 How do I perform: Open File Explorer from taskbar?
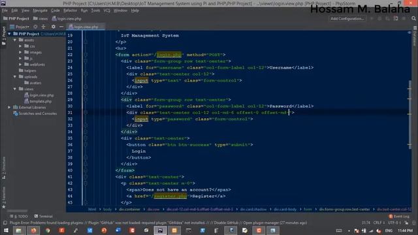coord(19,230)
